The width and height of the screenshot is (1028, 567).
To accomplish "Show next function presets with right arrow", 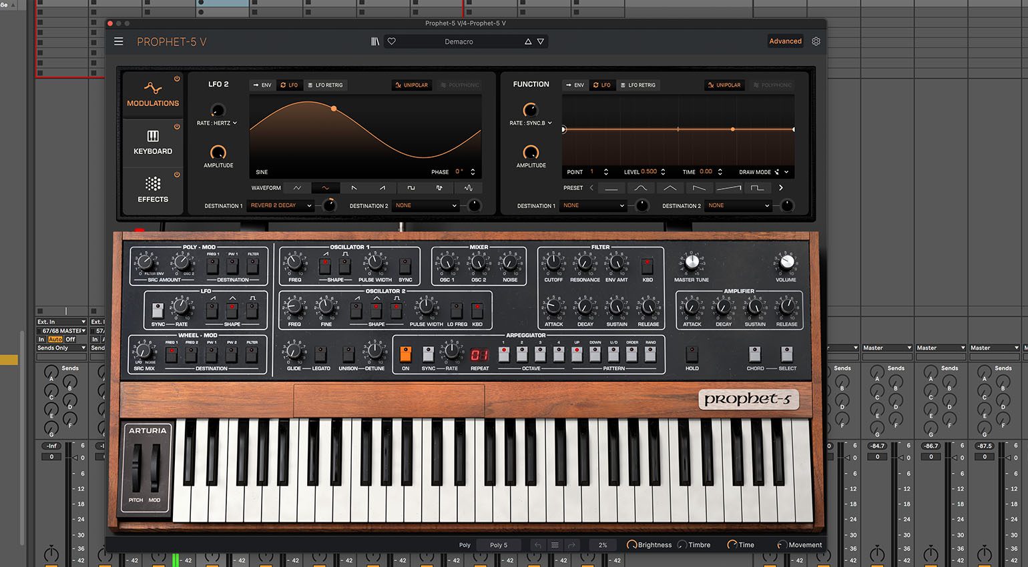I will (781, 188).
